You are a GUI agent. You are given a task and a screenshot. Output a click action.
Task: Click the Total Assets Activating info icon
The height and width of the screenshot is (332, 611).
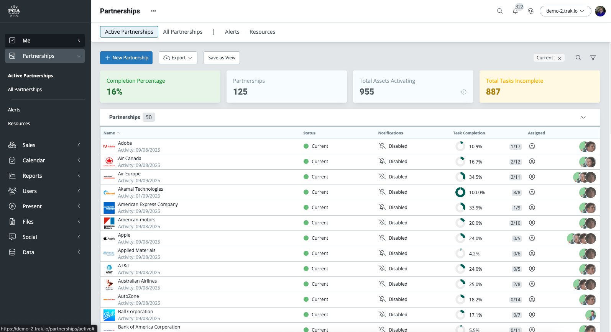pos(464,92)
